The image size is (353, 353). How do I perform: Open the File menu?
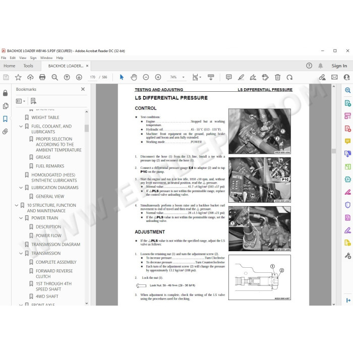4,58
